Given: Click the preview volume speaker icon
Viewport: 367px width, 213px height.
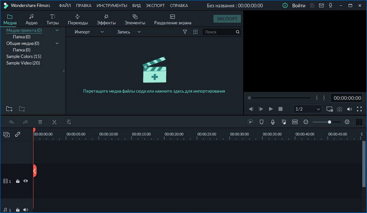Looking at the screenshot, I should [x=349, y=109].
